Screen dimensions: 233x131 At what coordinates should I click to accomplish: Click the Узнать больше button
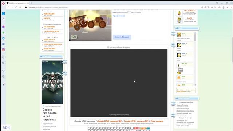(122, 37)
